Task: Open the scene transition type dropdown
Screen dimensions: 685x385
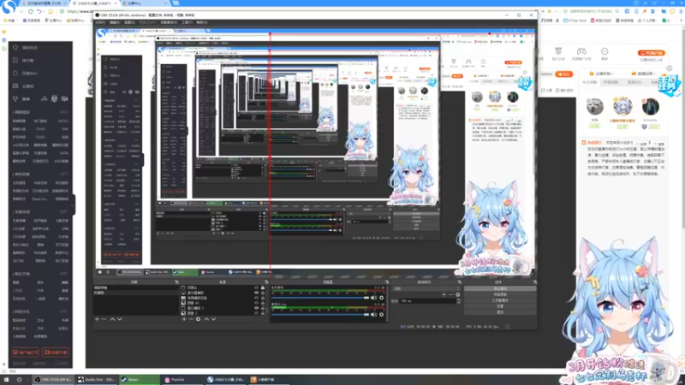Action: (x=426, y=288)
